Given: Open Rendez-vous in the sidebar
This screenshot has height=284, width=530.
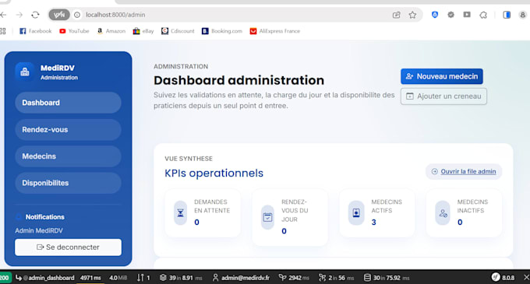Looking at the screenshot, I should 68,129.
